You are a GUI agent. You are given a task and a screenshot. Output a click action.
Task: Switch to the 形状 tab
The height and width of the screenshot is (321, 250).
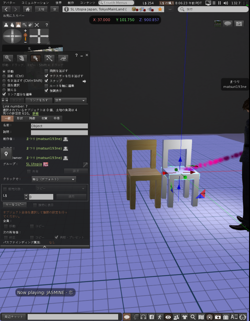click(x=20, y=118)
